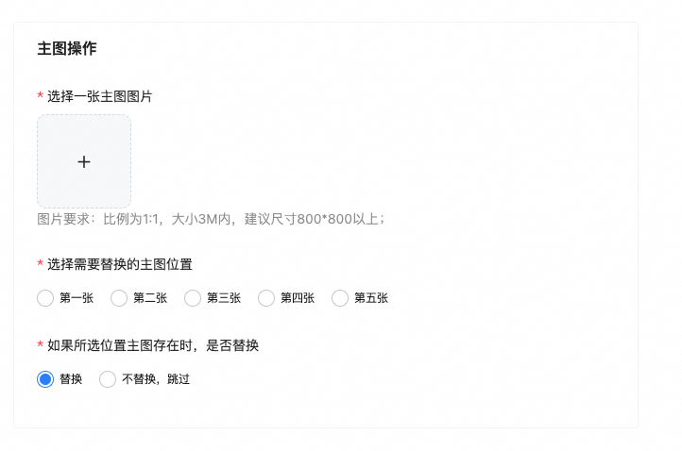Click the plus icon to upload image
This screenshot has height=451, width=682.
tap(84, 162)
